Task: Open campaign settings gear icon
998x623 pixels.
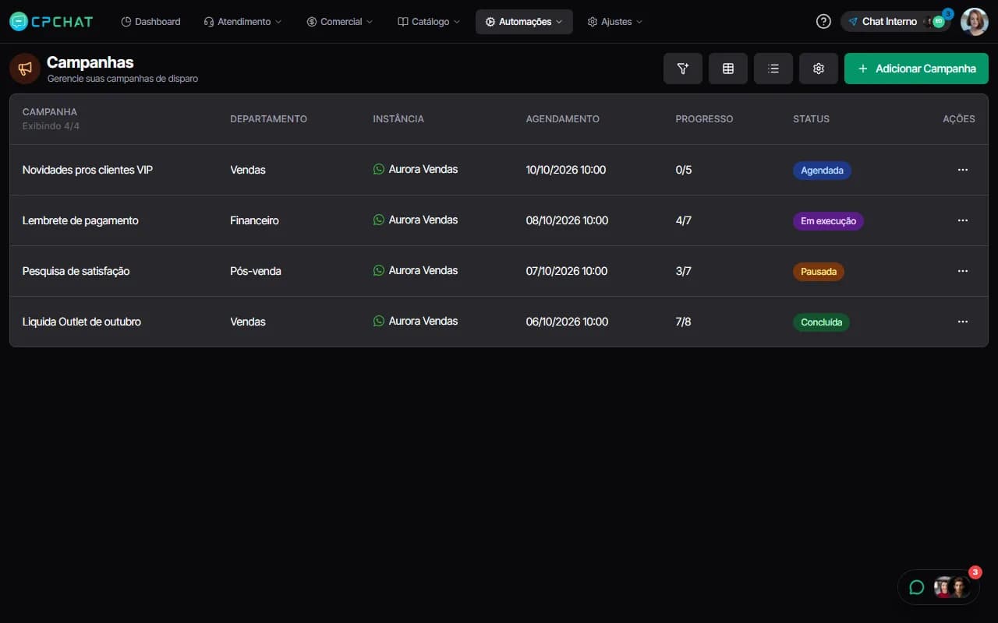Action: [x=819, y=69]
